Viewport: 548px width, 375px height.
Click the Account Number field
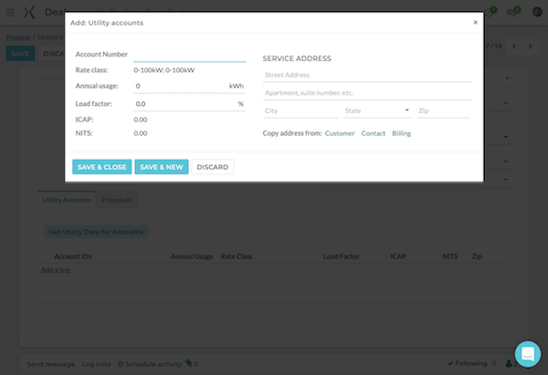189,55
